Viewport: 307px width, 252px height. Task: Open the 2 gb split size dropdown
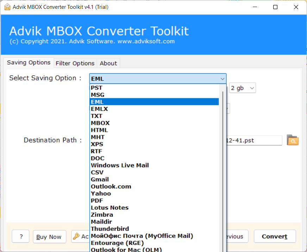tap(242, 88)
